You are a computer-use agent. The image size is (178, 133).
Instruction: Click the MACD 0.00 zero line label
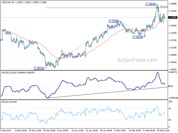click(x=171, y=86)
